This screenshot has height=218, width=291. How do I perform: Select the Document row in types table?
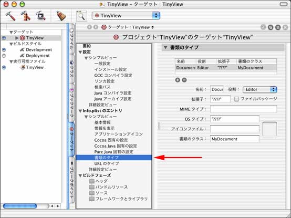226,68
